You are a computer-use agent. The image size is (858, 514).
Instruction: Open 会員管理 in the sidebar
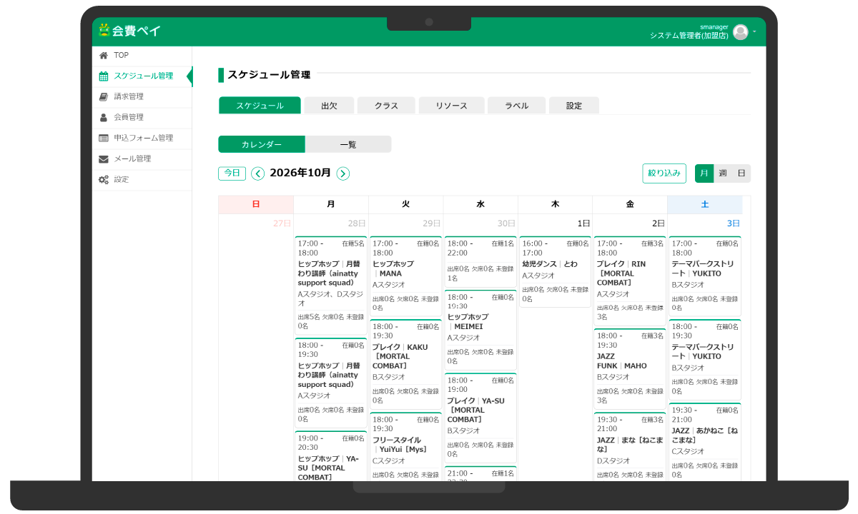(142, 117)
